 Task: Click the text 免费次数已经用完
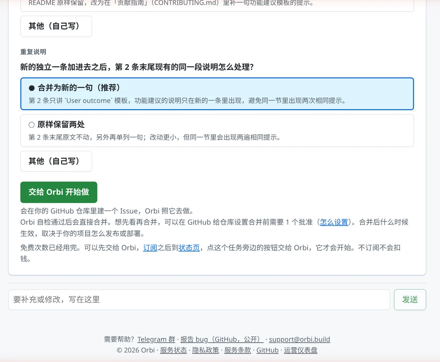click(x=50, y=248)
